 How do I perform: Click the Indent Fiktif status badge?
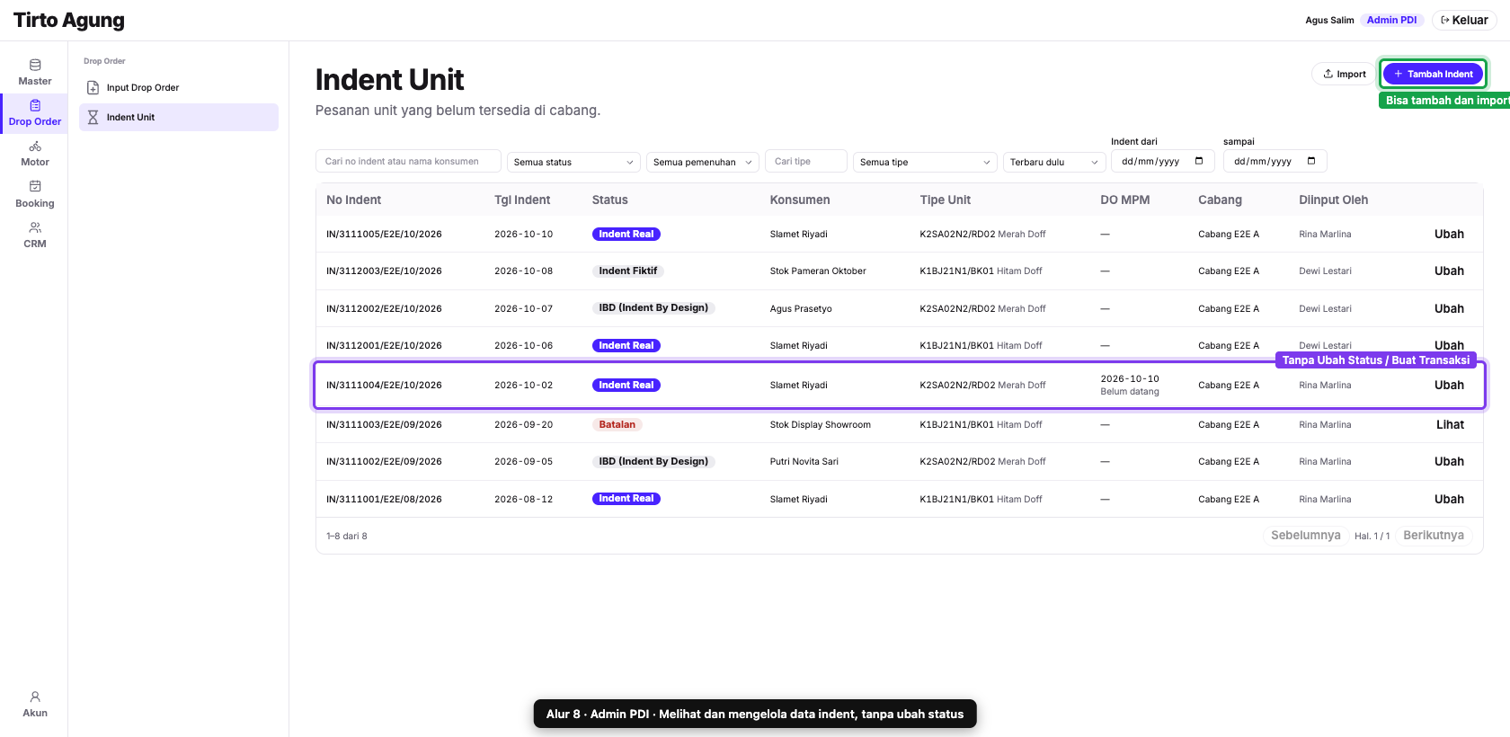pyautogui.click(x=627, y=271)
